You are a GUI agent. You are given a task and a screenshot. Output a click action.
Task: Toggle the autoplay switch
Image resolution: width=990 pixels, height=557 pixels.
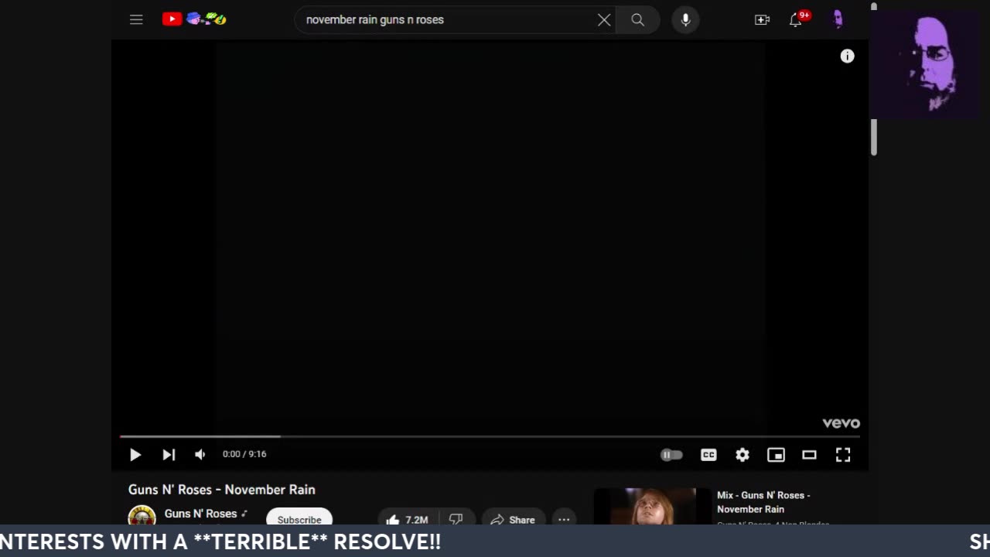671,455
